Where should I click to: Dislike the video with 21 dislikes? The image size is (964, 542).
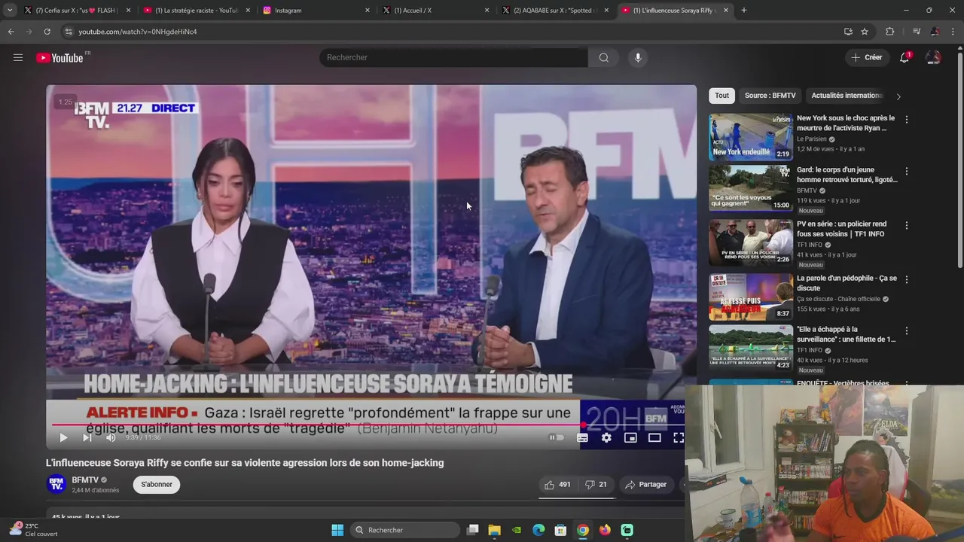click(596, 485)
